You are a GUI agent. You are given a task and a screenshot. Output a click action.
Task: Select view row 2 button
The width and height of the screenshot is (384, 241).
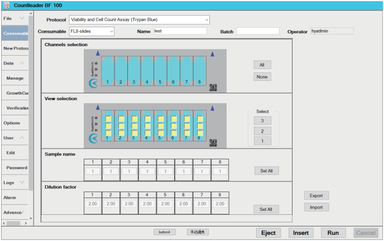click(262, 131)
